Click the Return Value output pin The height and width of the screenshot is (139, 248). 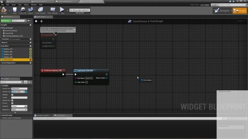107,78
